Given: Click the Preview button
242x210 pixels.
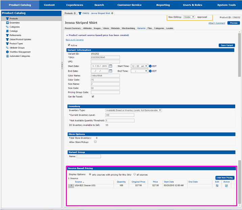Looking at the screenshot, I should pyautogui.click(x=234, y=23).
